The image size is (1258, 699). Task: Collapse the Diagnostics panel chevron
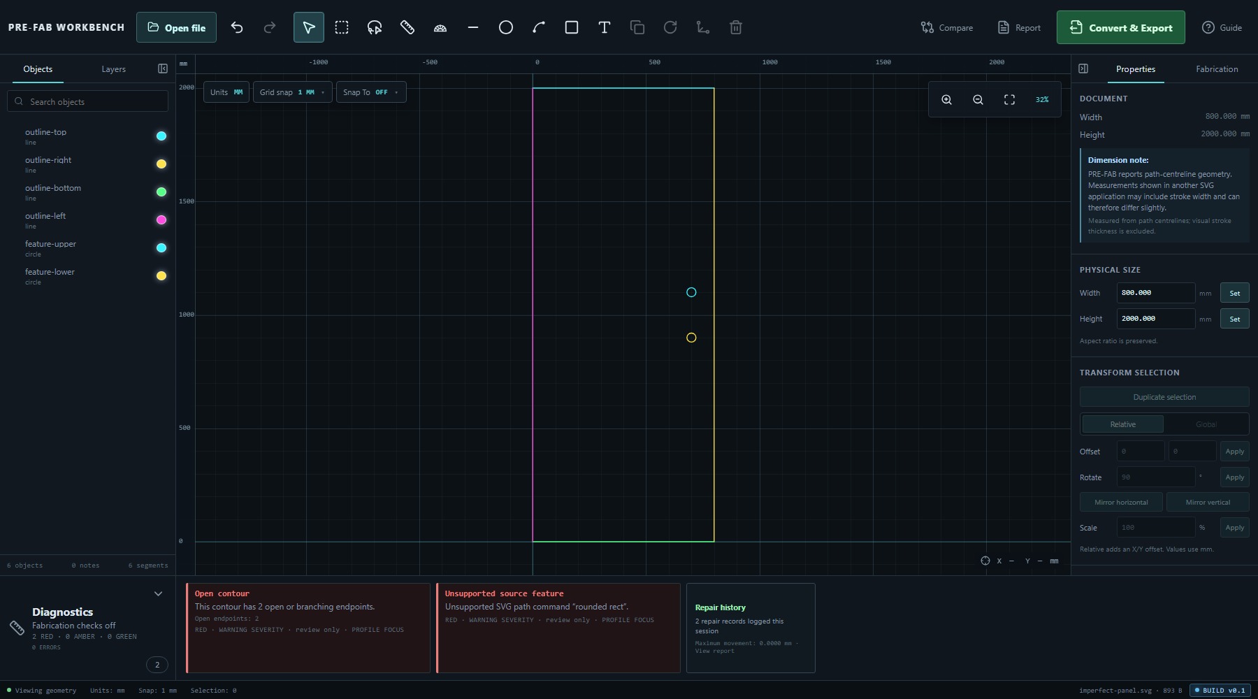[158, 593]
